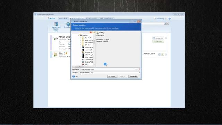This screenshot has width=222, height=125.
Task: Expand the Sims Addons folder arrow
Action: coord(81,42)
